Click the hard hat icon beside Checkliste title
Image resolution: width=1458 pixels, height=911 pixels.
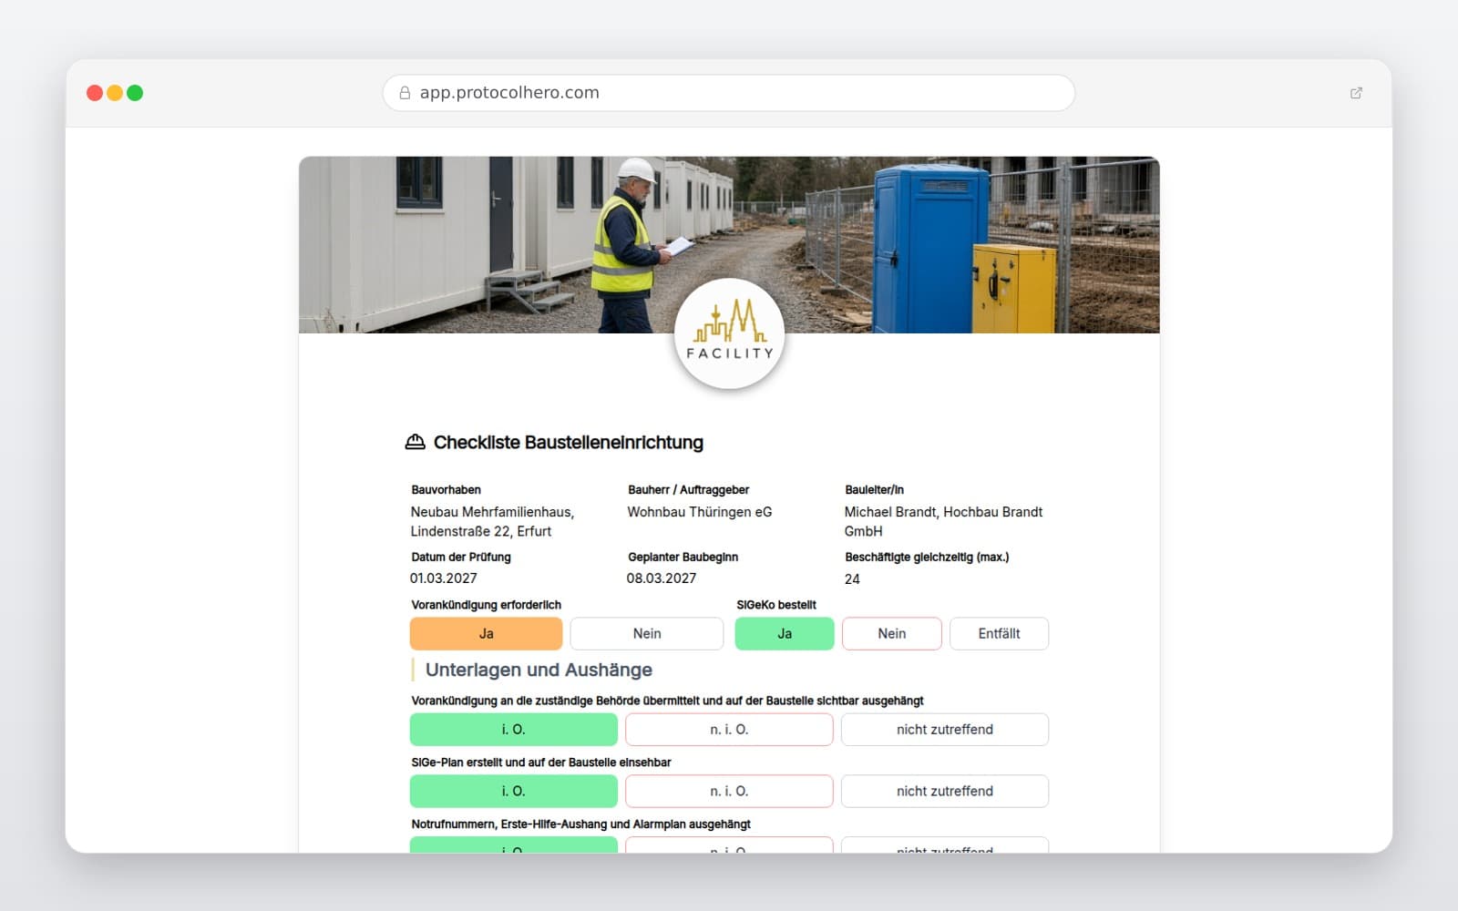(415, 442)
